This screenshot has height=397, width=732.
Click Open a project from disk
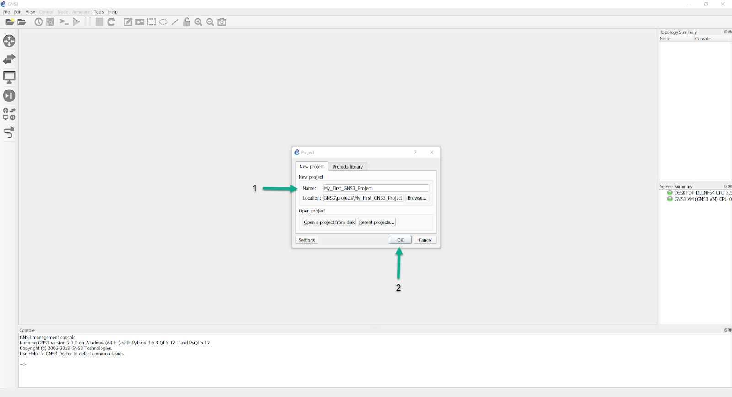[329, 222]
